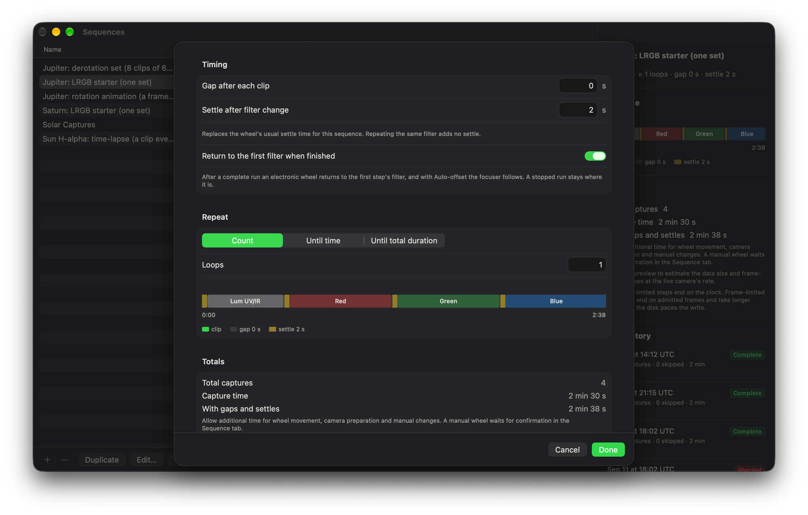Screen dimensions: 808x515
Task: Click the Settle after filter change field
Action: tap(578, 110)
